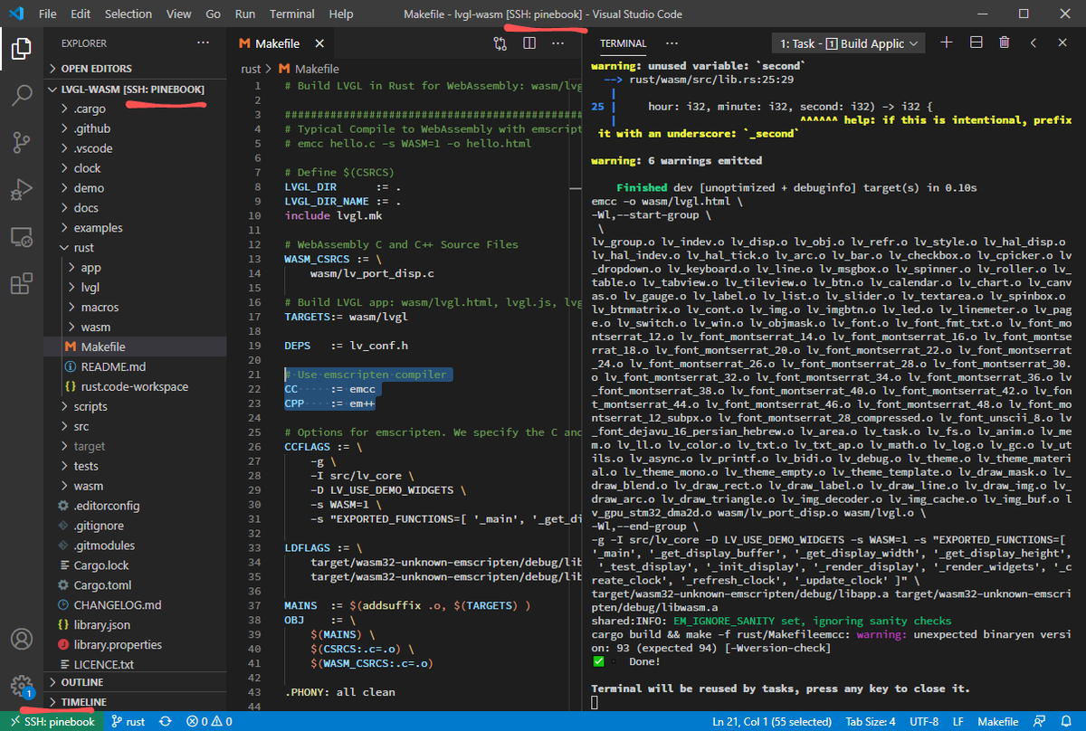1086x731 pixels.
Task: Change Makefile language mode in status bar
Action: [998, 721]
